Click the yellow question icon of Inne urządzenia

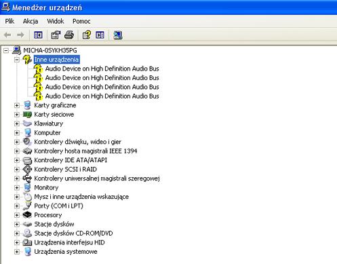(27, 60)
